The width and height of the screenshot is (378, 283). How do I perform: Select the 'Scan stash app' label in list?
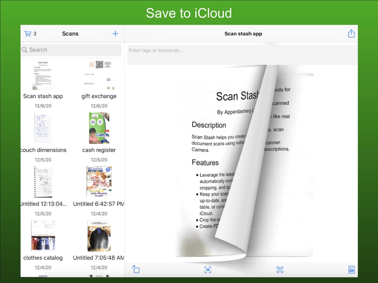[x=43, y=96]
